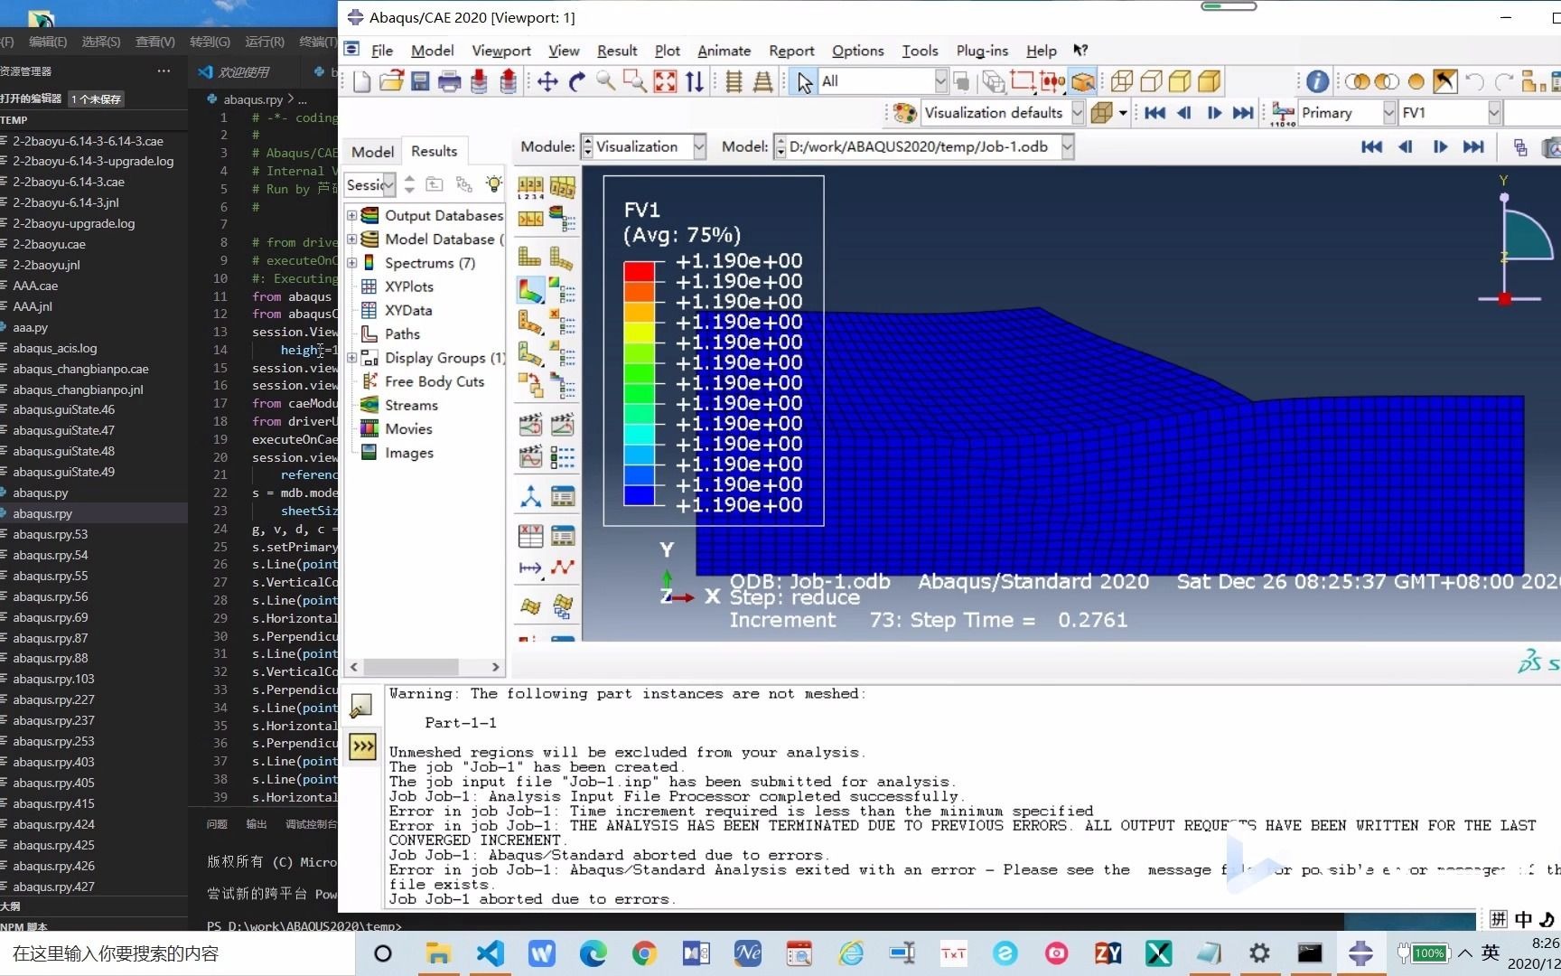Switch to the Results tab

[435, 151]
